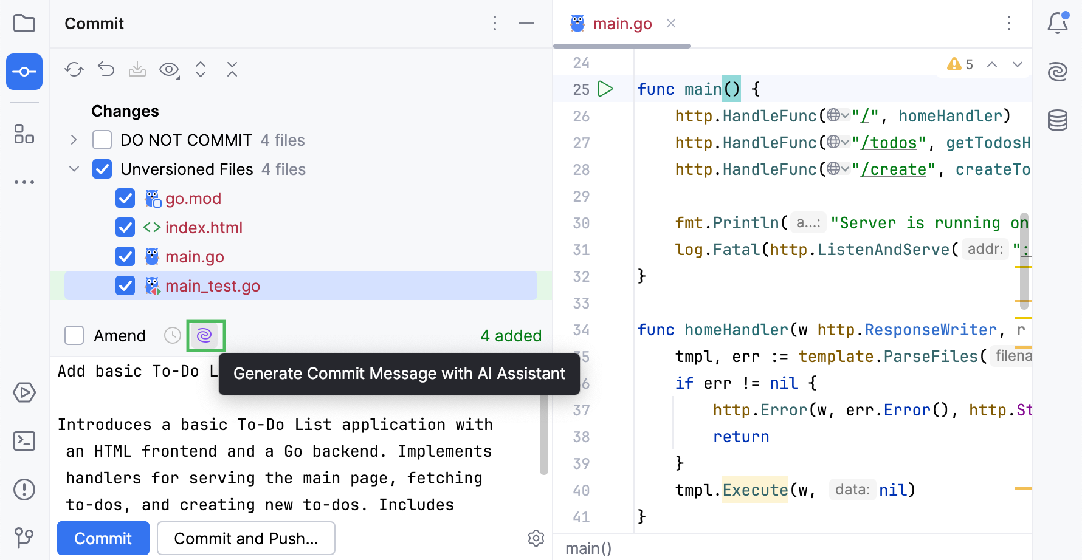Open the Git branches tool window
Viewport: 1082px width, 560px height.
24,538
